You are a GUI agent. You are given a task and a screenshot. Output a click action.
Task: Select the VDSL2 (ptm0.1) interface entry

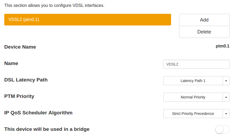pos(24,20)
